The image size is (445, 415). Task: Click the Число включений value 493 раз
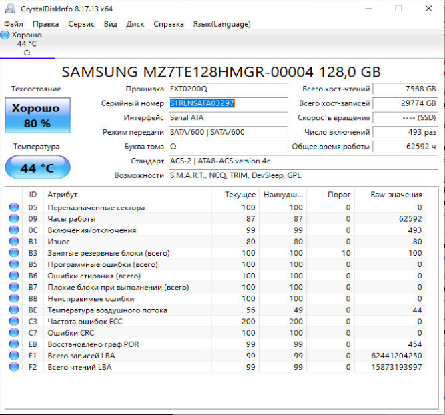point(405,132)
